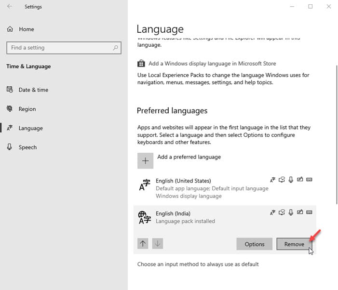Click the English (India) globe language icon
Image resolution: width=338 pixels, height=290 pixels.
[x=145, y=217]
